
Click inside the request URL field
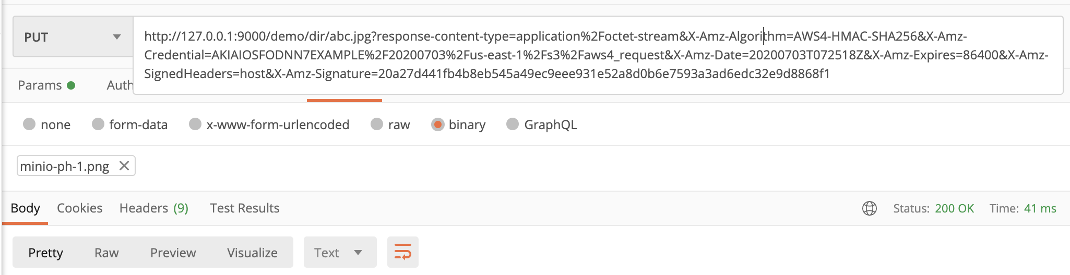598,55
